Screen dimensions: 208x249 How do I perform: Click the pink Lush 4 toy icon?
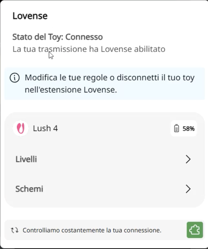20,128
